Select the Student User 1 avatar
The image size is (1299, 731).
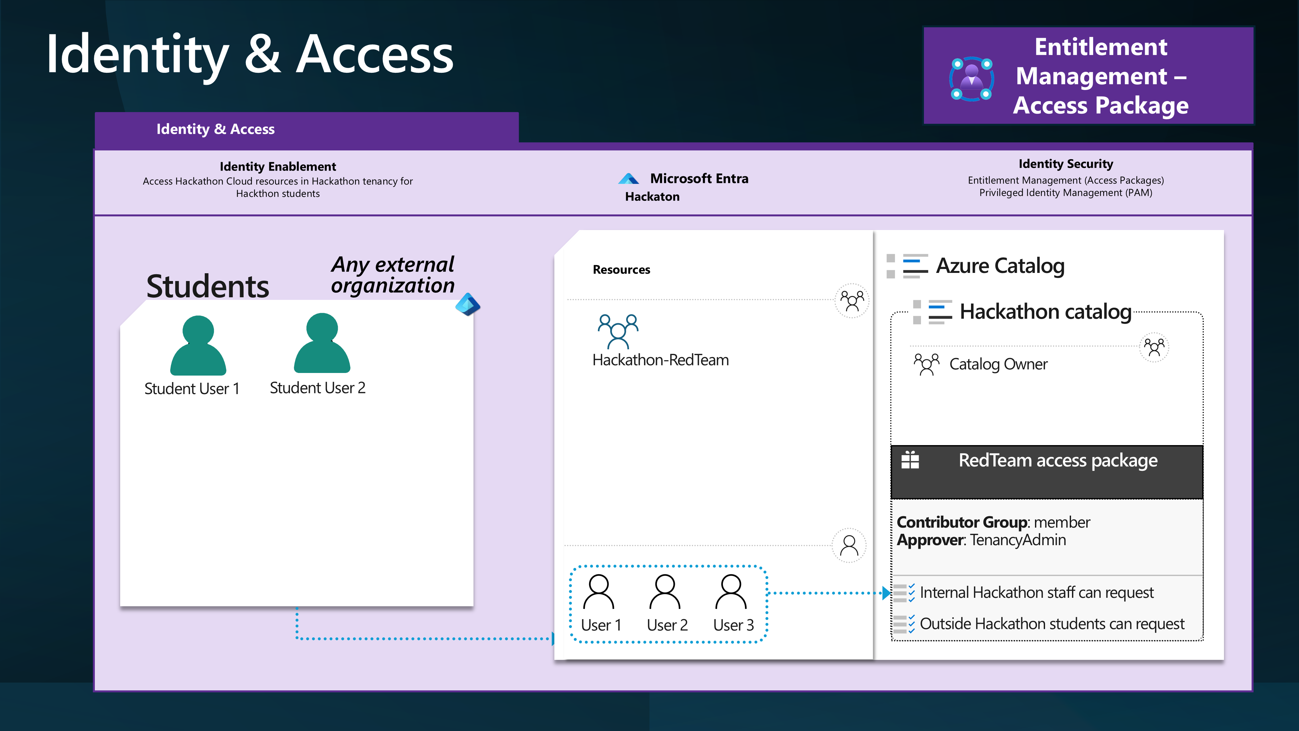pyautogui.click(x=198, y=346)
